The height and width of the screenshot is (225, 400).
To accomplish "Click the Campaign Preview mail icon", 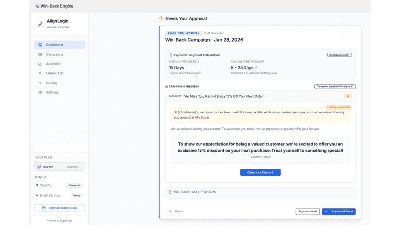I will point(167,87).
